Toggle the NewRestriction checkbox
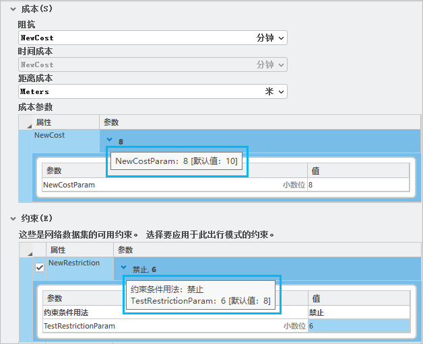The width and height of the screenshot is (423, 344). point(40,267)
